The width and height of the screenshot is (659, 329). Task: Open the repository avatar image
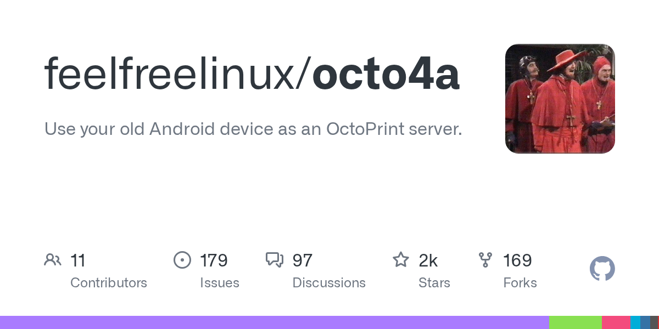pyautogui.click(x=560, y=99)
